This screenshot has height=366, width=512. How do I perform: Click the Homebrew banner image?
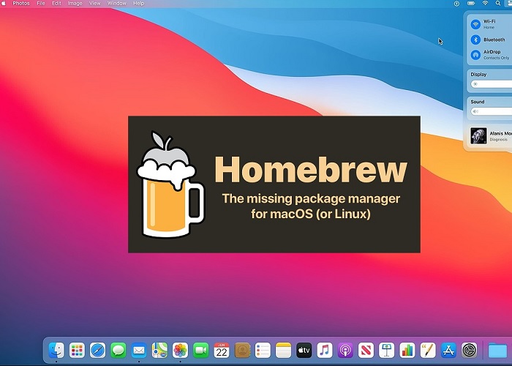(274, 184)
